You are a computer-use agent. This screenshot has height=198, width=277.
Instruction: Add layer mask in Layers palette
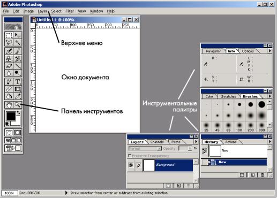(168, 186)
